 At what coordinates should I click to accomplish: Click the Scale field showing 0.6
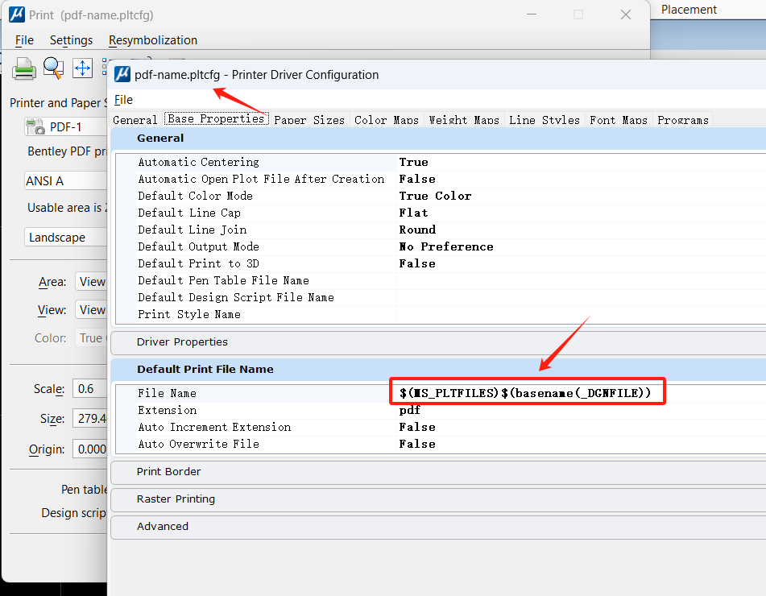pos(90,389)
